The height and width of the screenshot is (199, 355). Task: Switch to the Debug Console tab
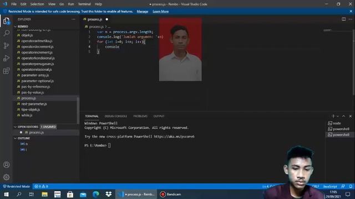[x=116, y=116]
